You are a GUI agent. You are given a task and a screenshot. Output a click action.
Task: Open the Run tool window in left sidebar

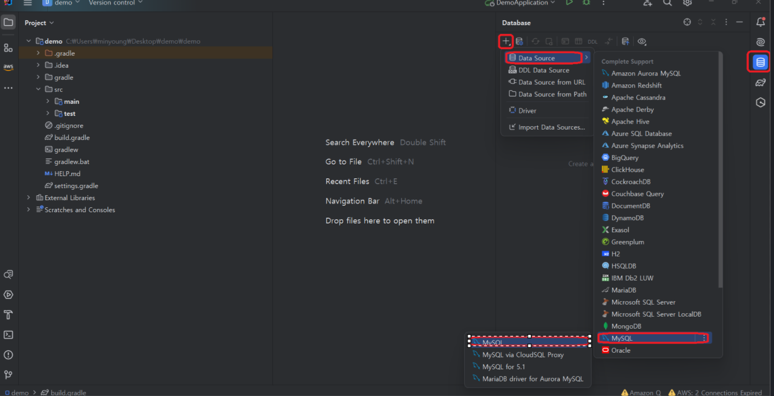point(8,295)
